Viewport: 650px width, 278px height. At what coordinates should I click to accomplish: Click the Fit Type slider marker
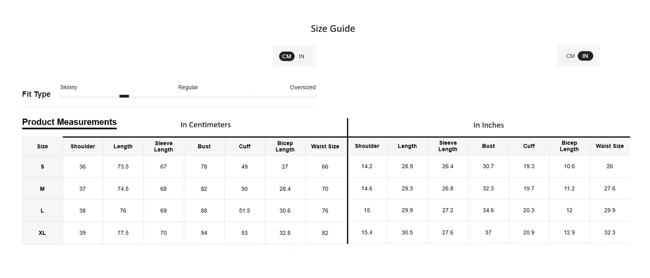click(x=124, y=96)
